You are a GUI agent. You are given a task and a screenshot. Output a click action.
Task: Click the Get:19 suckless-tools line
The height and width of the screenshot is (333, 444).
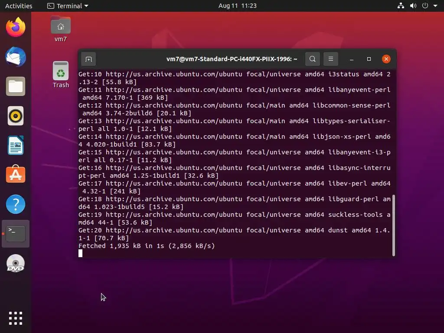235,219
